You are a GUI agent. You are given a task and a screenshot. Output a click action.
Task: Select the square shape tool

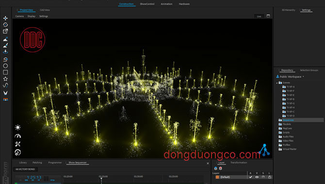(x=5, y=72)
